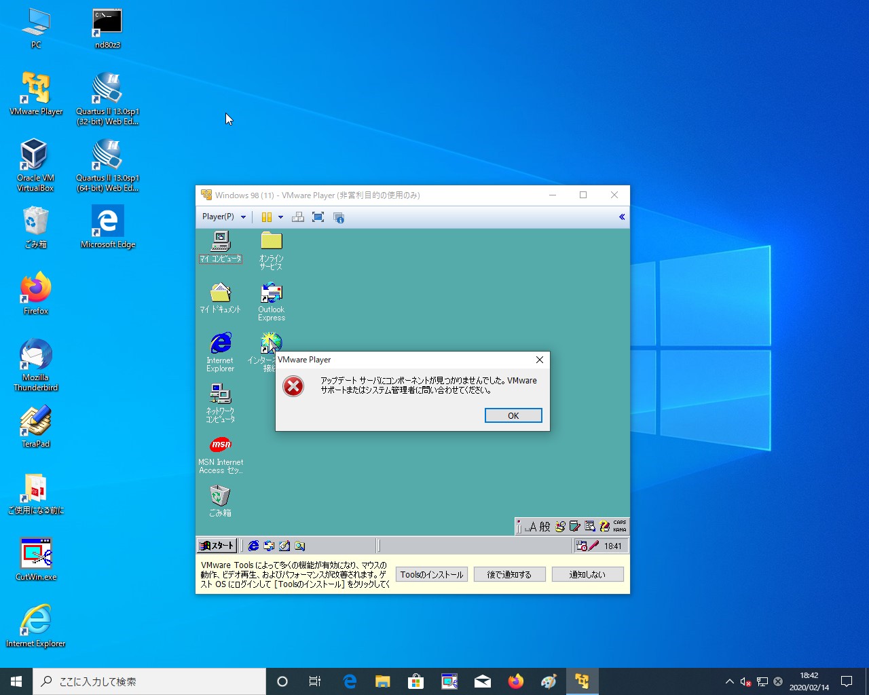Open Firefox from the taskbar
Screen dimensions: 869x695
516,681
